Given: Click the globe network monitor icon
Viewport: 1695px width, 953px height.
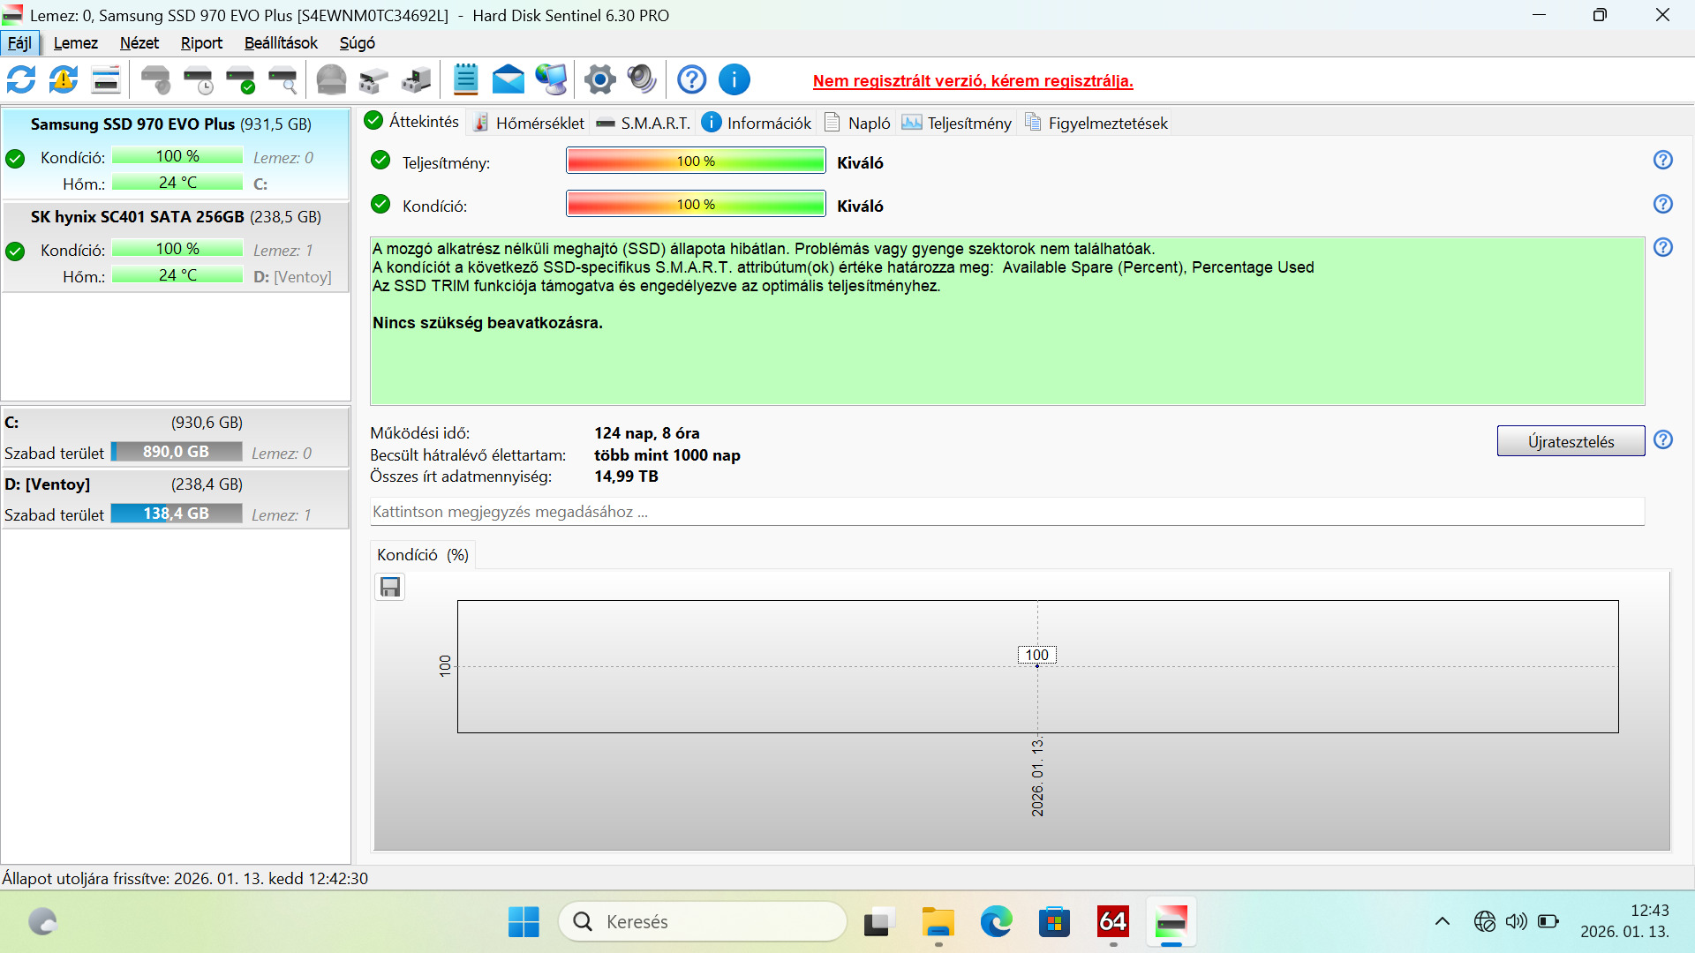Looking at the screenshot, I should pyautogui.click(x=551, y=80).
